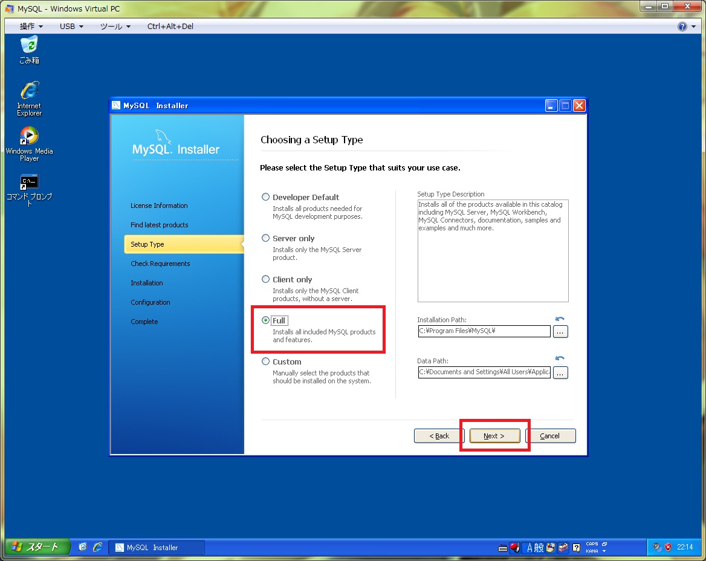The height and width of the screenshot is (561, 706).
Task: Go to the Configuration step
Action: (x=151, y=302)
